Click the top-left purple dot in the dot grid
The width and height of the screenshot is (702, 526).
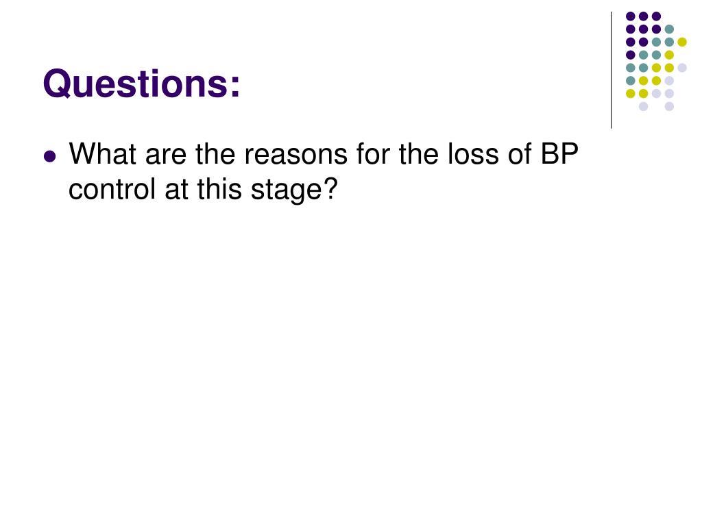[x=631, y=16]
